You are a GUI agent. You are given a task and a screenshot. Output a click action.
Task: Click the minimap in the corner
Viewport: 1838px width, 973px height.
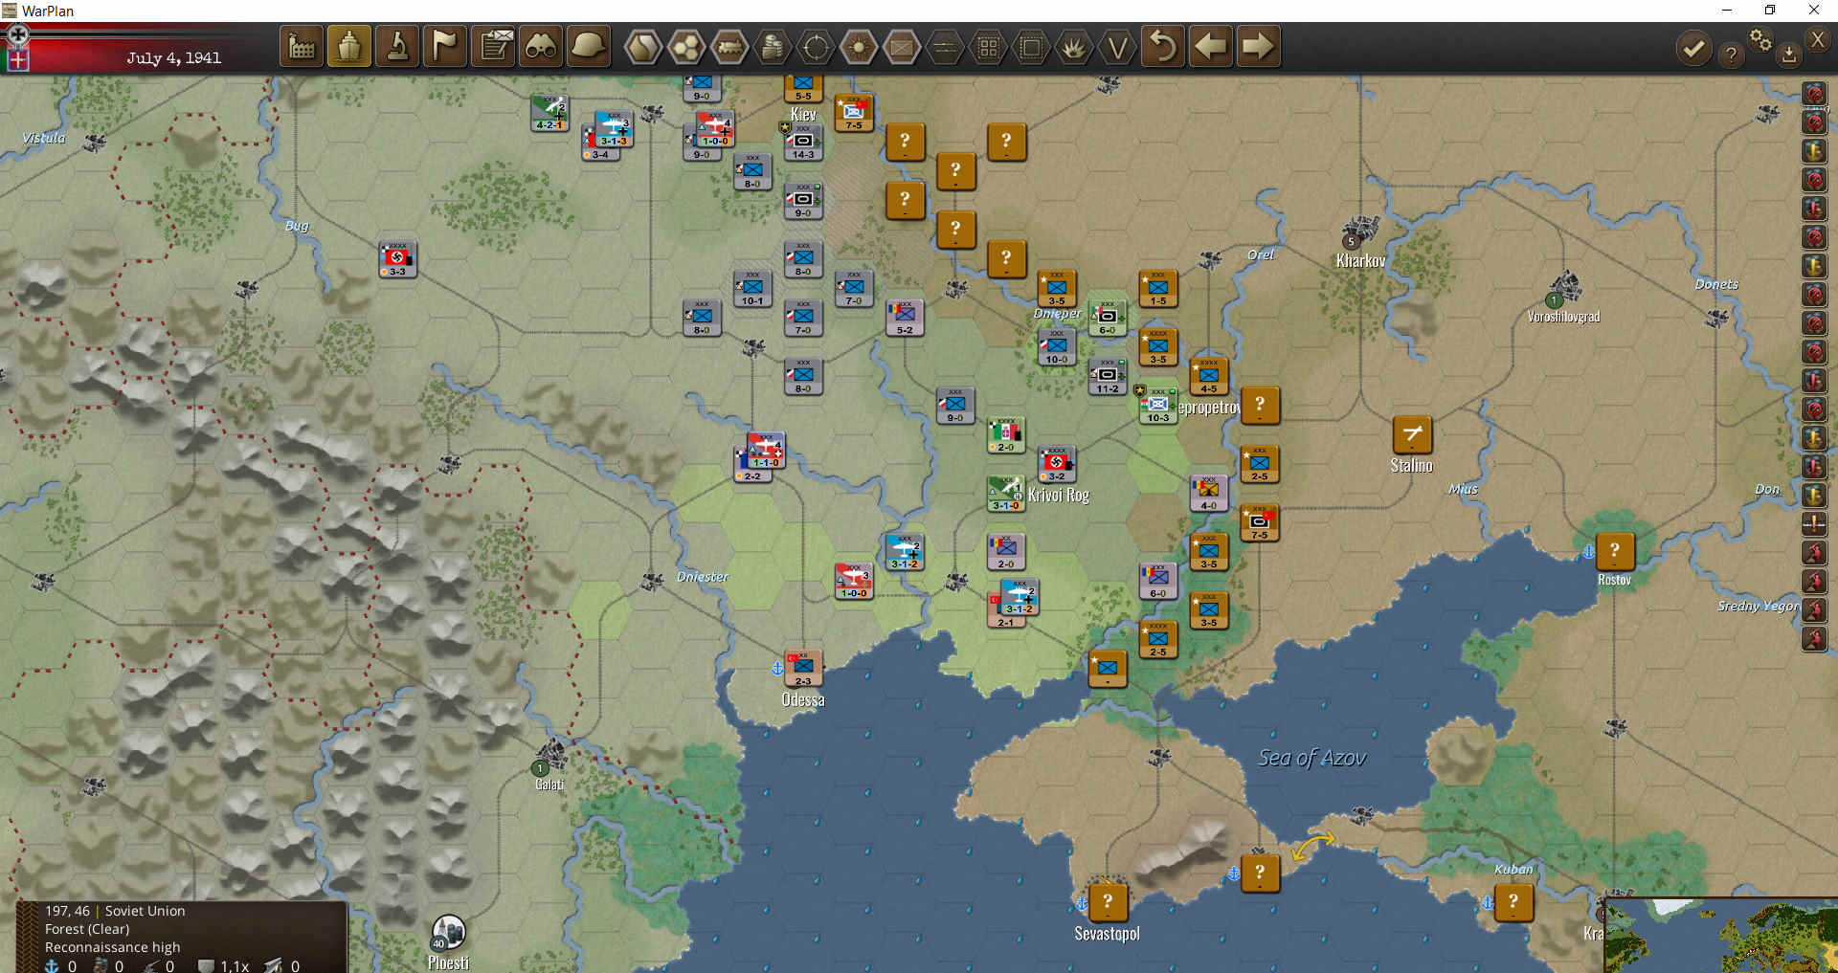coord(1721,936)
